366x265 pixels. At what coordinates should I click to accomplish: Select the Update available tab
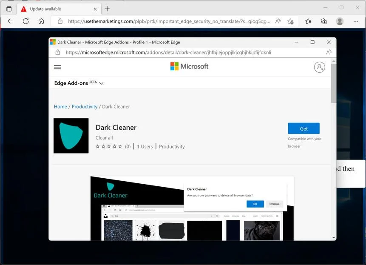[59, 9]
